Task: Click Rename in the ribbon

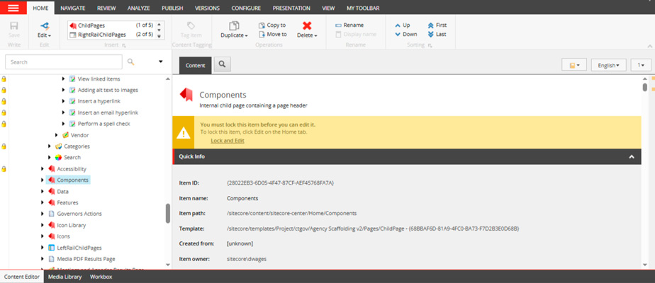Action: point(349,25)
